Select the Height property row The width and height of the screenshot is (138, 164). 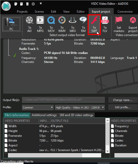(55, 131)
